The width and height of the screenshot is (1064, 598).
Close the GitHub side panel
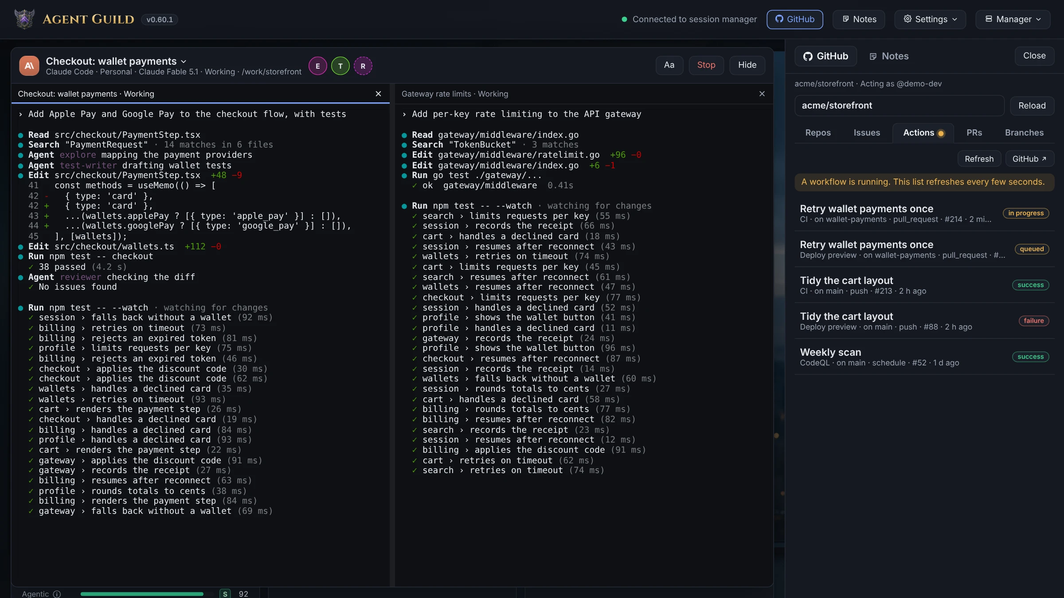pos(1034,56)
